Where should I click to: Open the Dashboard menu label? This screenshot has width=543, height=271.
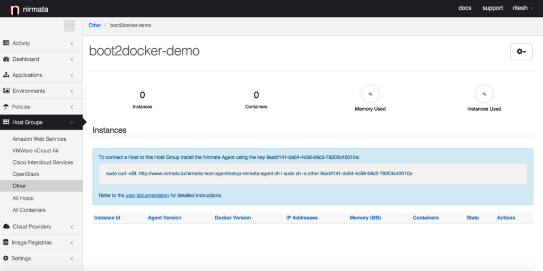point(25,59)
